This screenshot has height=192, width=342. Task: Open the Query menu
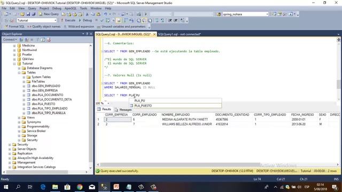(x=32, y=9)
